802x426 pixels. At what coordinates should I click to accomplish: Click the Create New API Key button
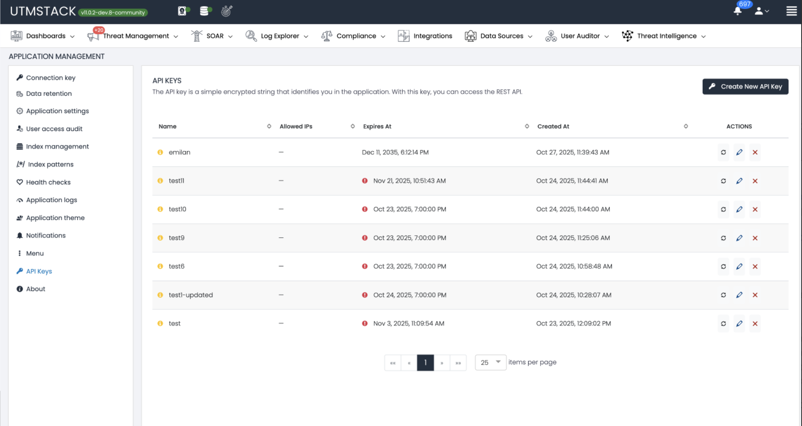click(x=745, y=86)
